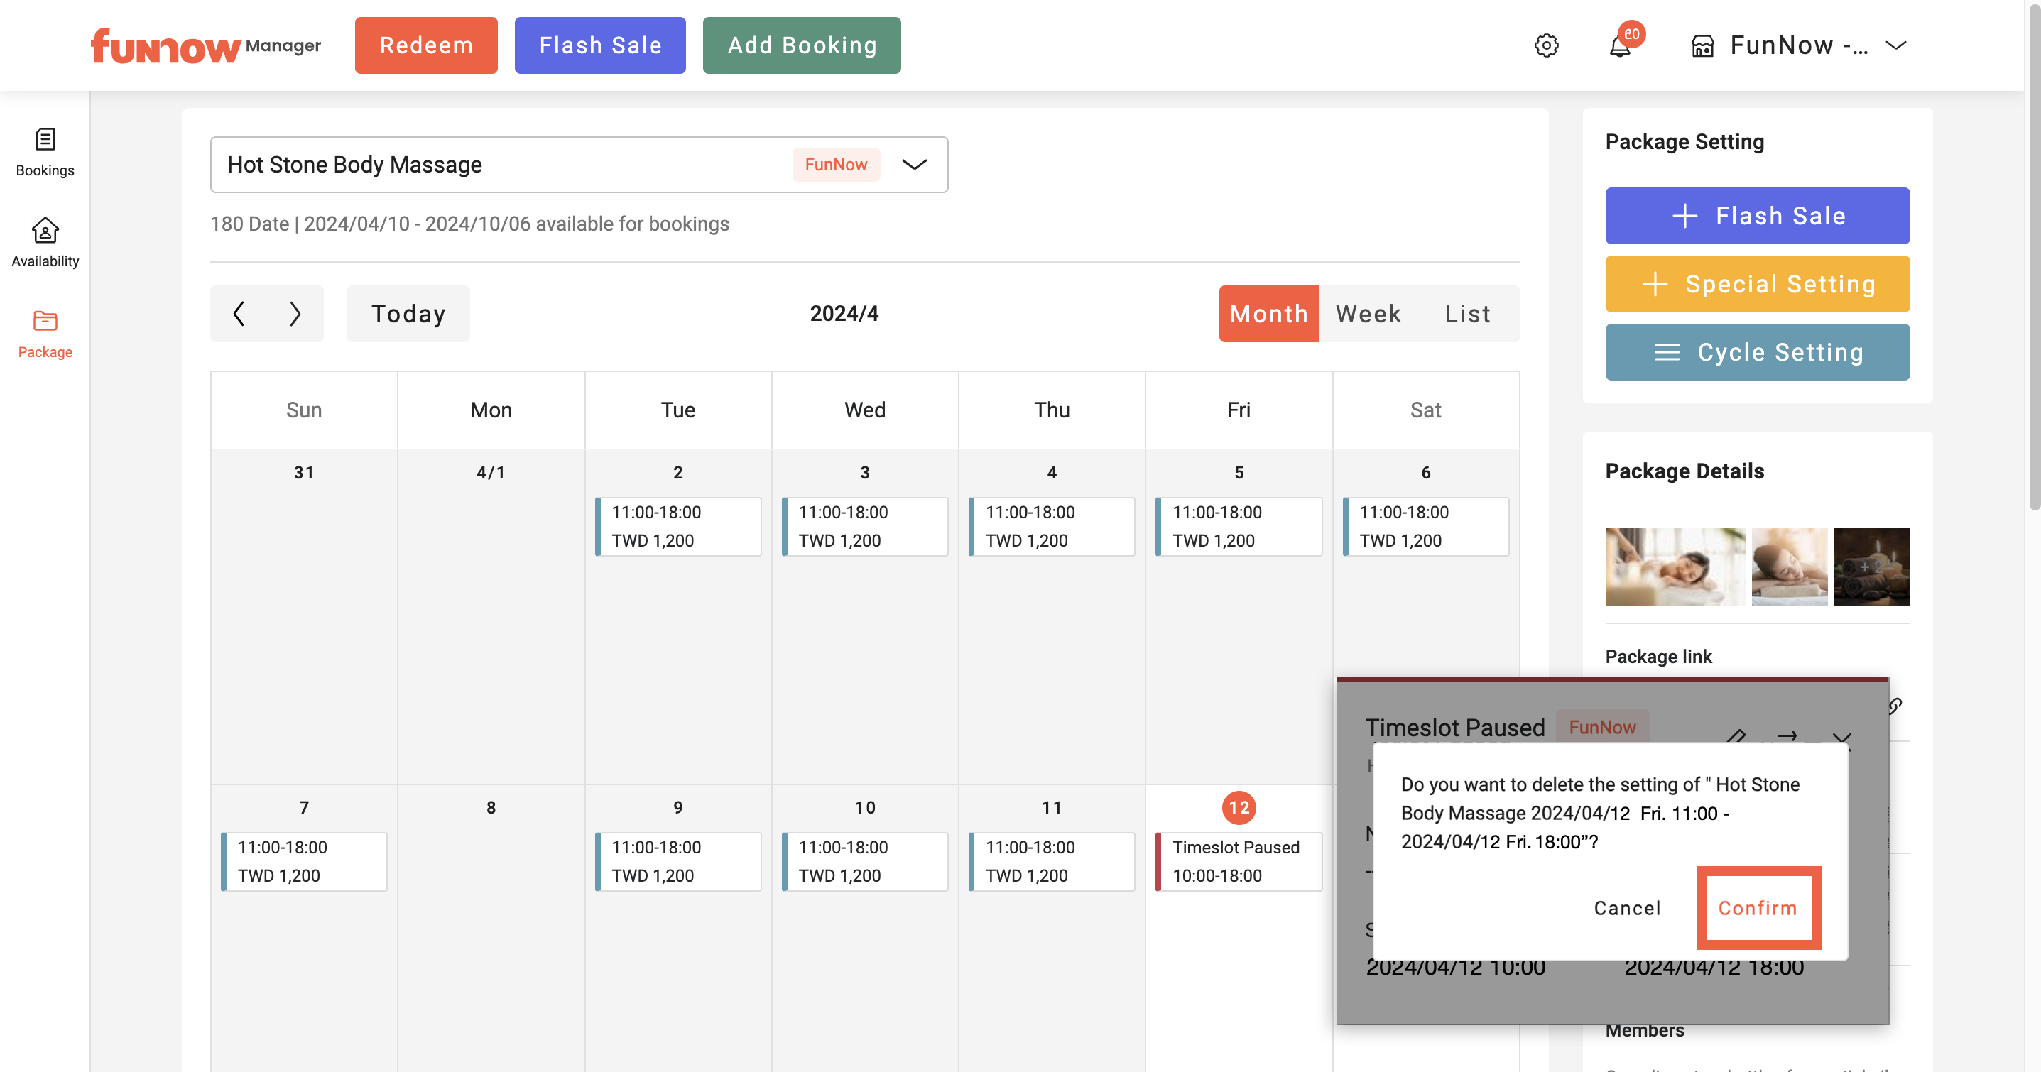Screen dimensions: 2041x1072
Task: Select the April 6 timeslot 11:00-18:00
Action: (x=1426, y=526)
